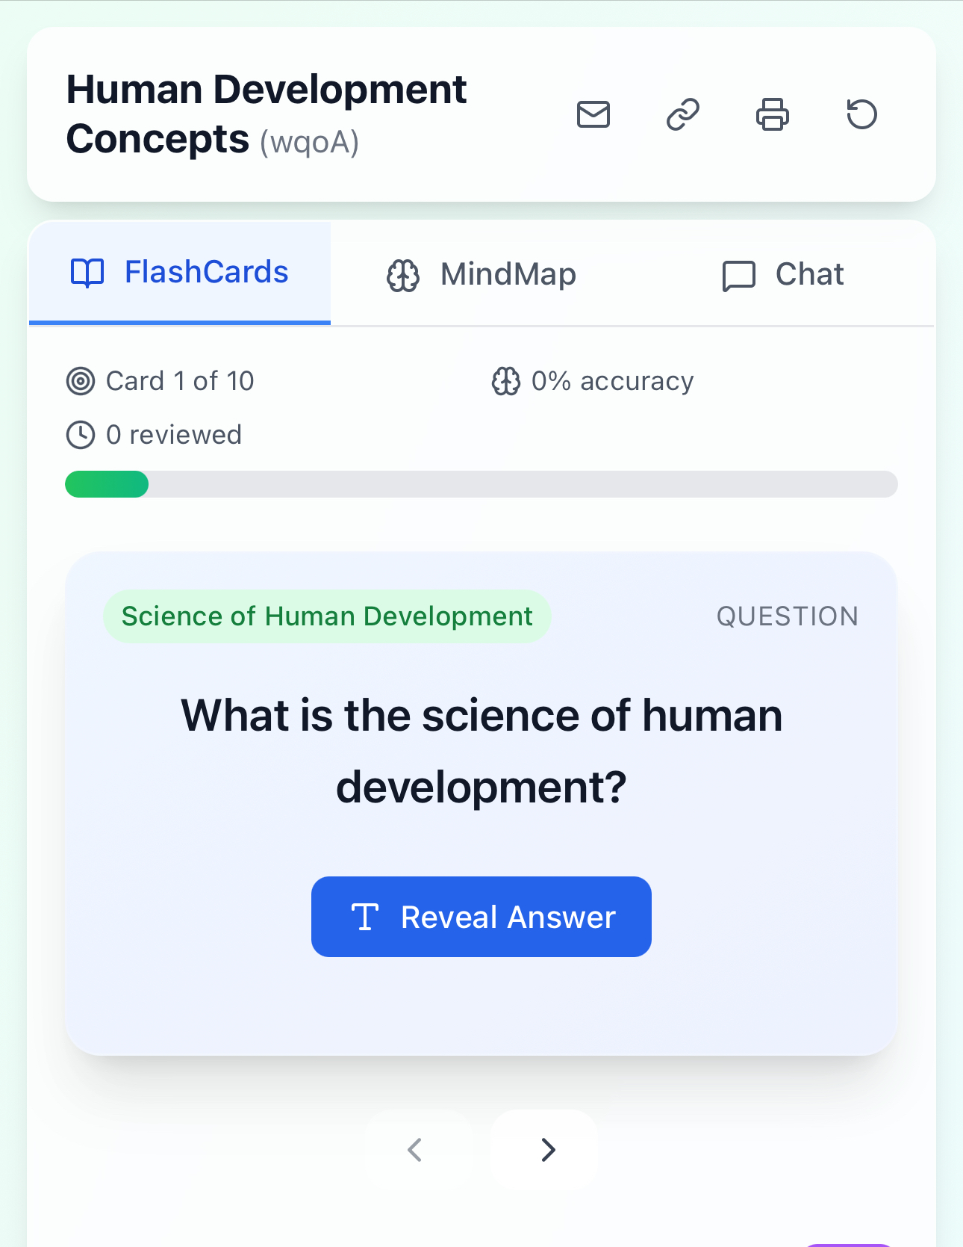963x1247 pixels.
Task: Go to the next flashcard arrow
Action: [x=547, y=1149]
